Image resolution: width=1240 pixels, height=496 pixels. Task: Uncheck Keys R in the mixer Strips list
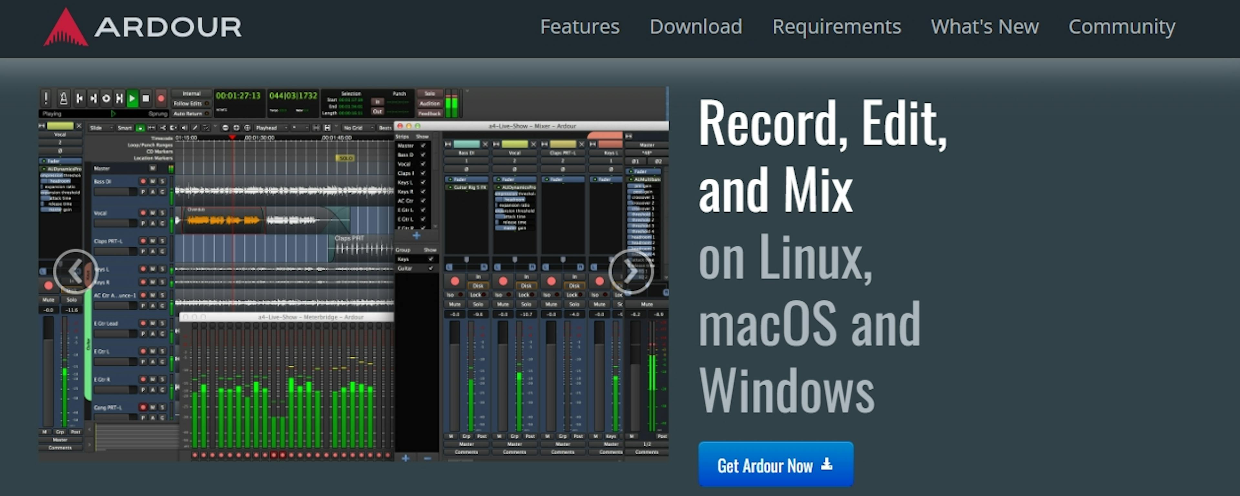pos(423,191)
